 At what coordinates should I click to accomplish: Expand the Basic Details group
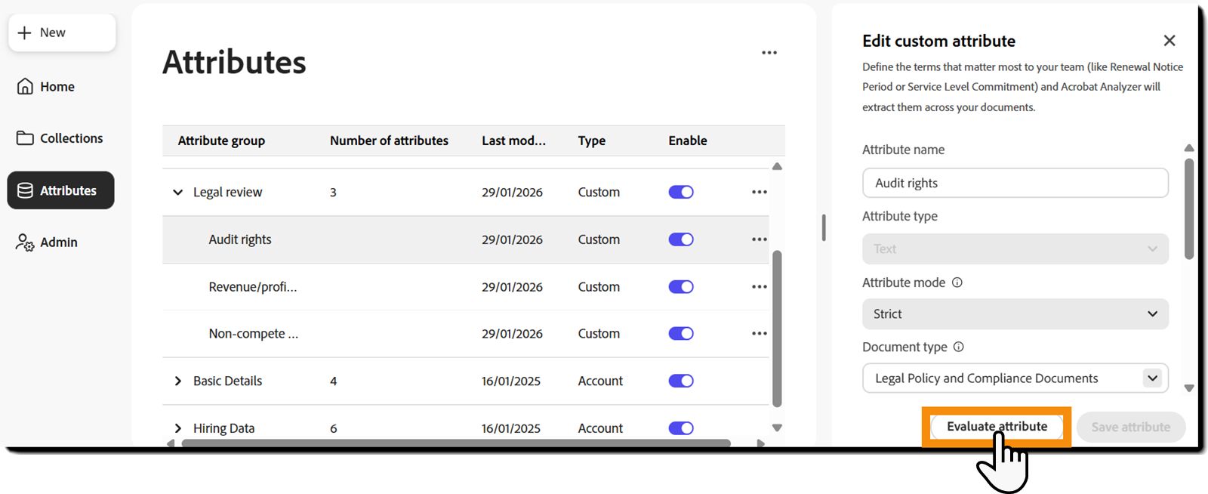pyautogui.click(x=178, y=381)
